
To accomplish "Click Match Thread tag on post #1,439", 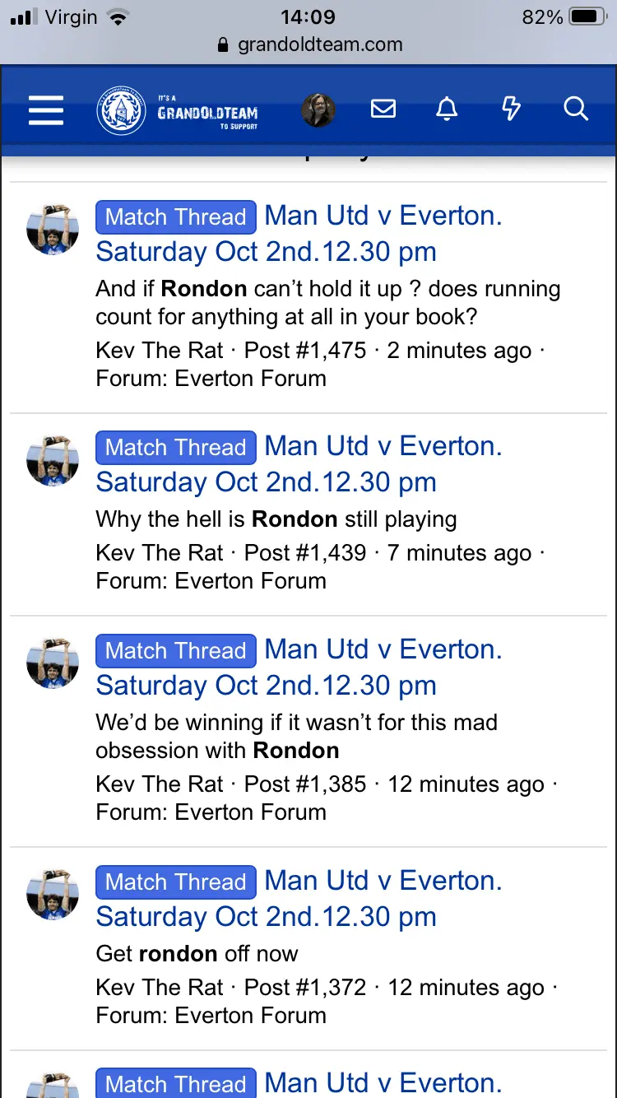I will pos(176,448).
